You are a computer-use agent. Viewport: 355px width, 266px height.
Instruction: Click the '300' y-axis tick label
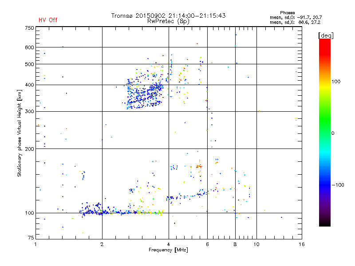[29, 111]
